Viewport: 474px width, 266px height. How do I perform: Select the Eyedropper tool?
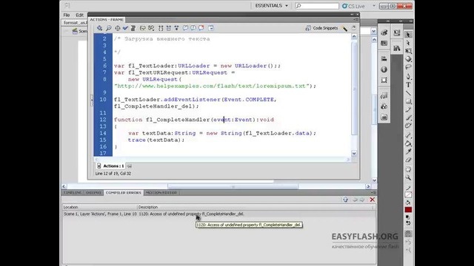pos(408,151)
